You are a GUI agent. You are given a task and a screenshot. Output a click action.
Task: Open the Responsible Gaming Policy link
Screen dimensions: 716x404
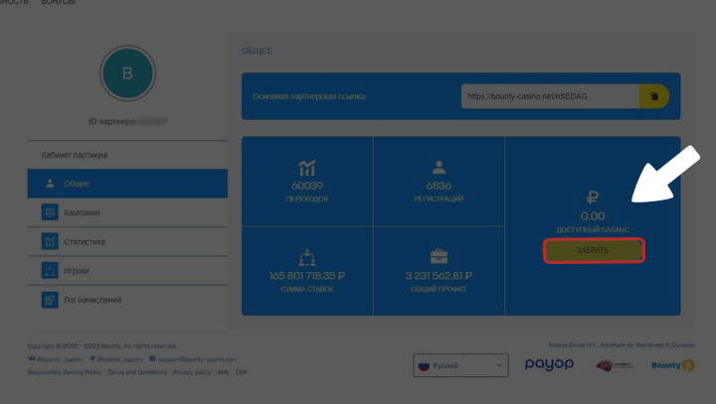pos(62,372)
